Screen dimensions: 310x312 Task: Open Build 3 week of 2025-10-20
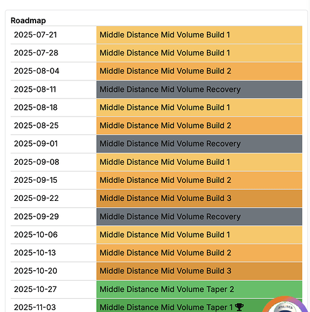click(199, 271)
